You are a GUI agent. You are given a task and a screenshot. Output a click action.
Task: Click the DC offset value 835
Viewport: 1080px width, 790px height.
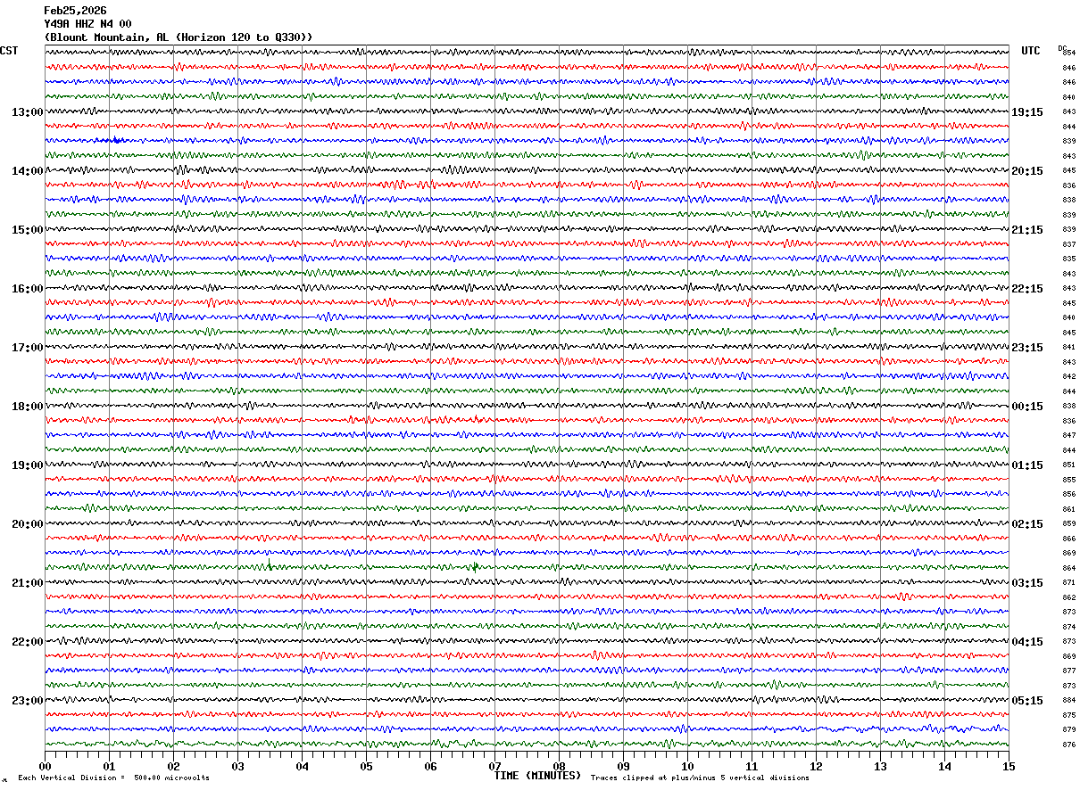point(1068,259)
